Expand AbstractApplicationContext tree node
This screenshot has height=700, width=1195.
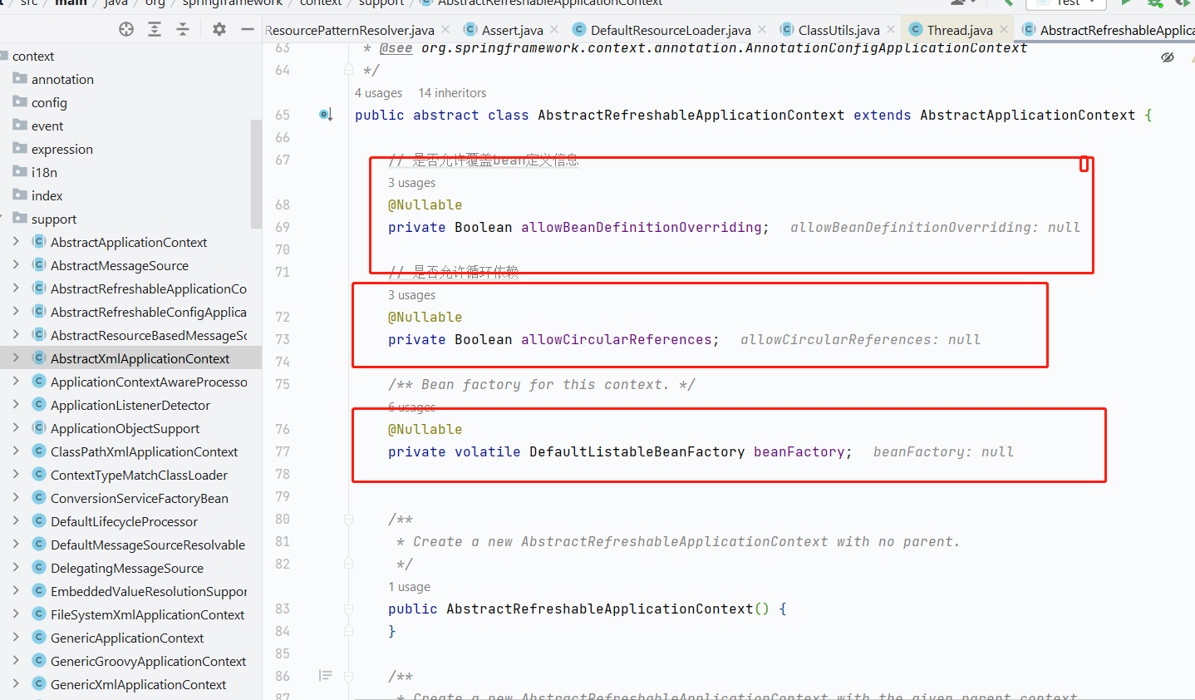pyautogui.click(x=16, y=242)
